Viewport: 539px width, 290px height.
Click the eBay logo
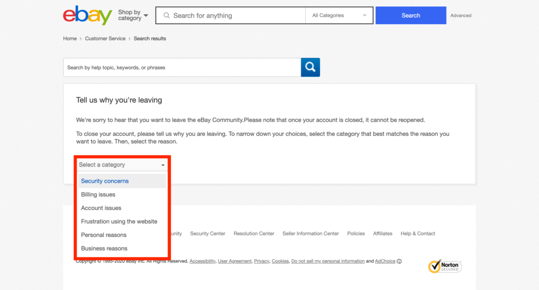(87, 16)
